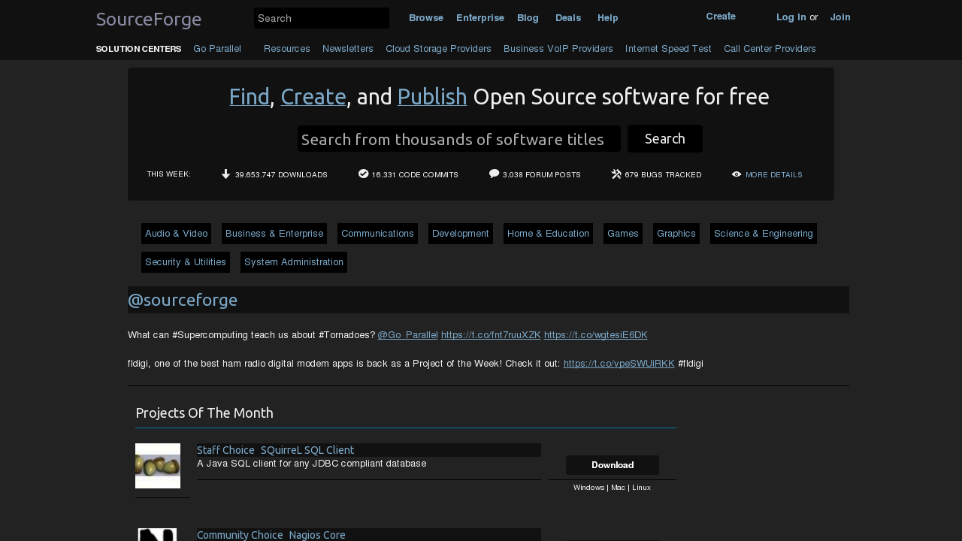Select Graphics category
Image resolution: width=962 pixels, height=541 pixels.
676,234
